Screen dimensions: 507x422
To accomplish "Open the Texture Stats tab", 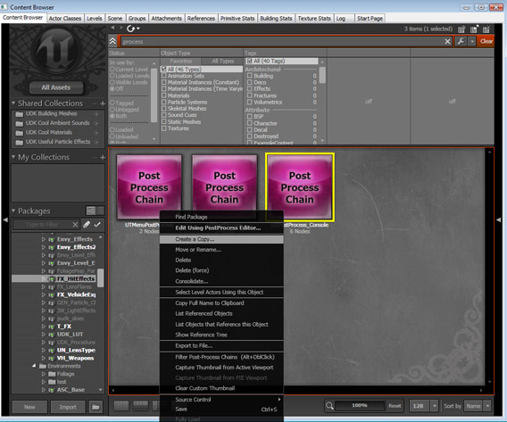I will [314, 19].
